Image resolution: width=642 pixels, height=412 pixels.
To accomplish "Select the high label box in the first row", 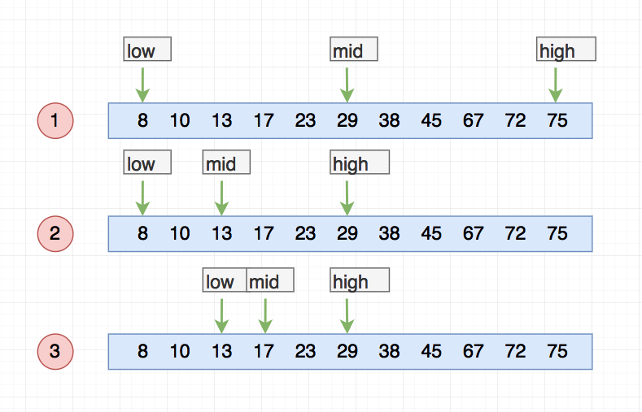I will pos(566,49).
